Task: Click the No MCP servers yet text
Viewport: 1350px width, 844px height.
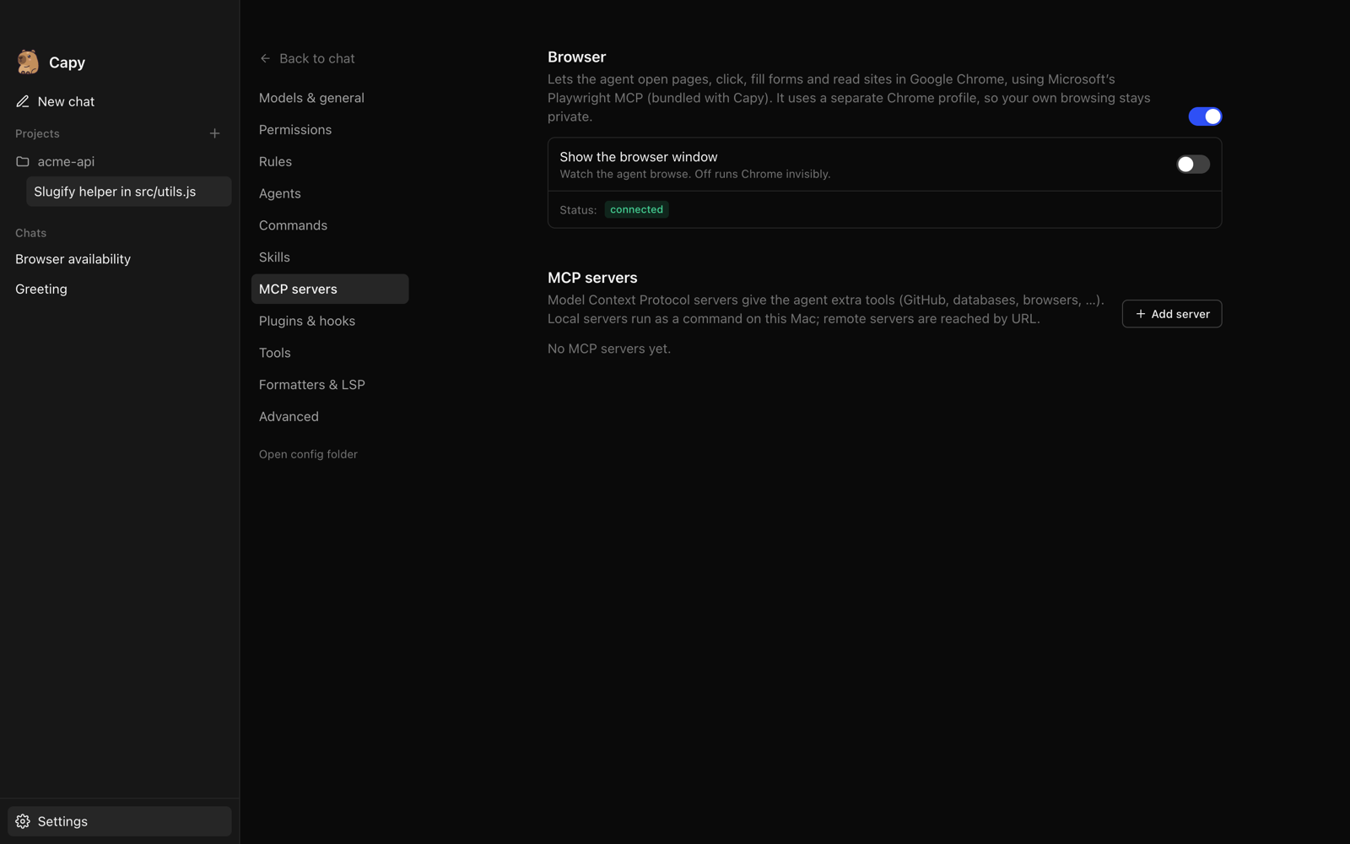Action: pos(609,349)
